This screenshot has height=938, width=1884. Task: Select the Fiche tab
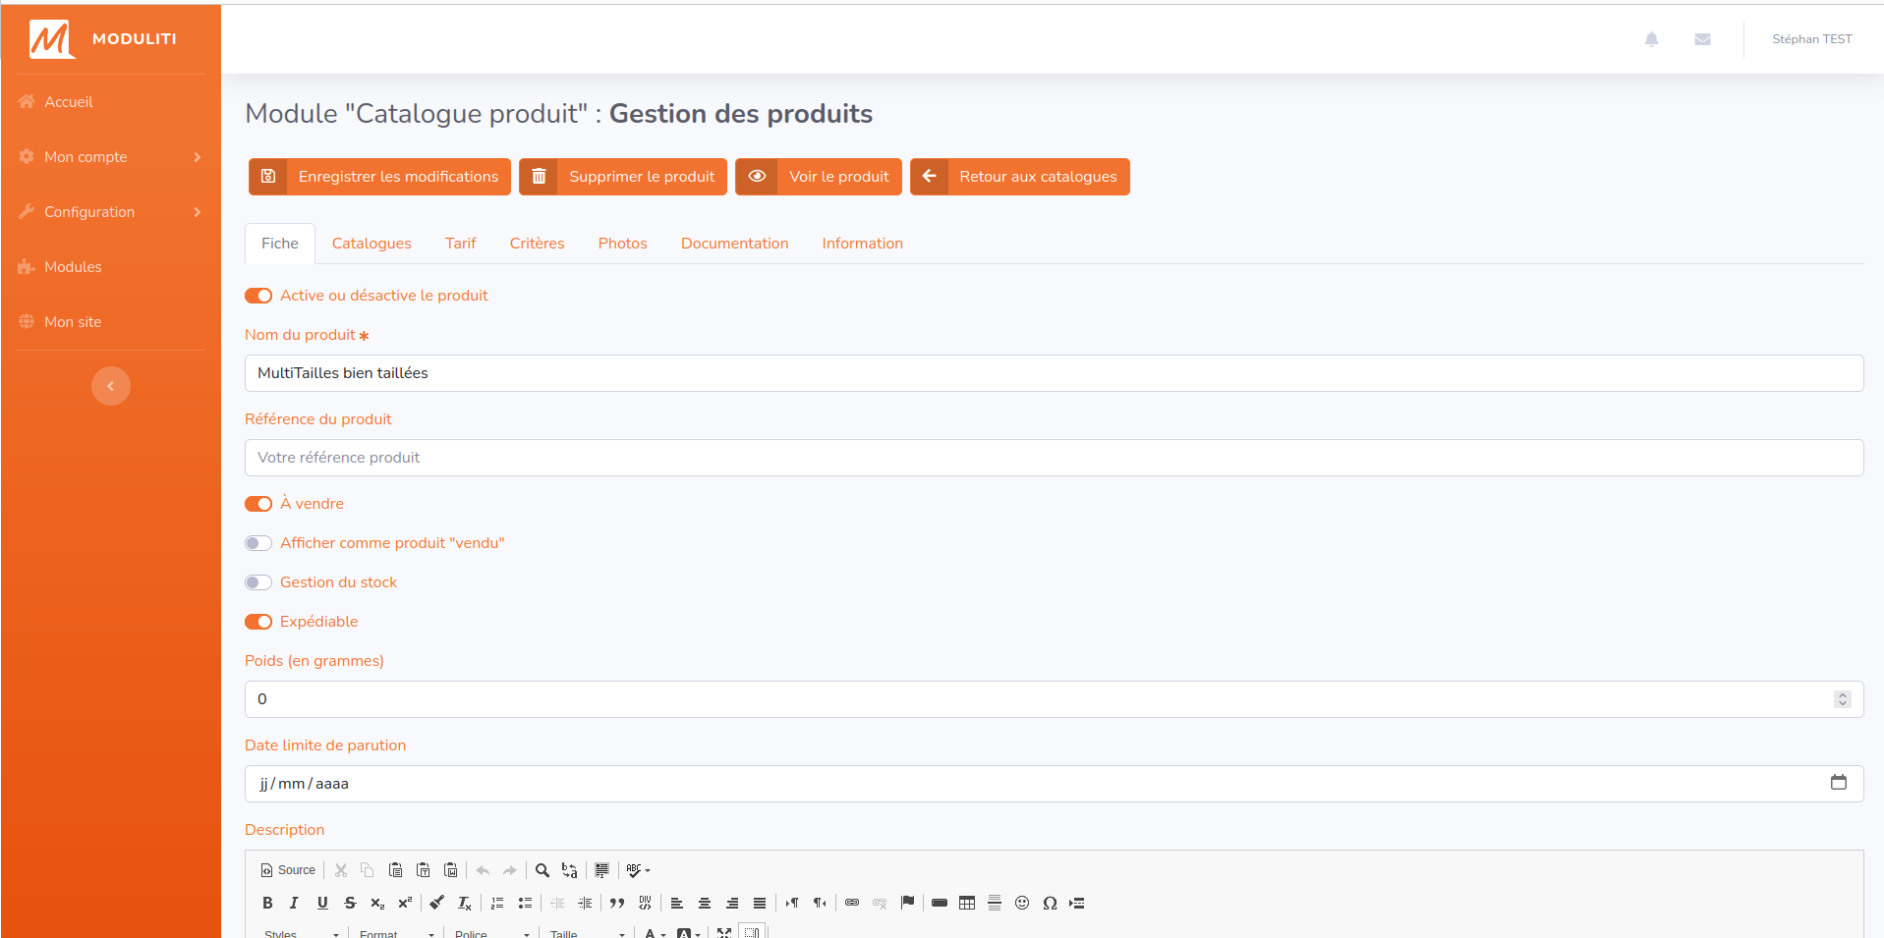click(x=280, y=244)
